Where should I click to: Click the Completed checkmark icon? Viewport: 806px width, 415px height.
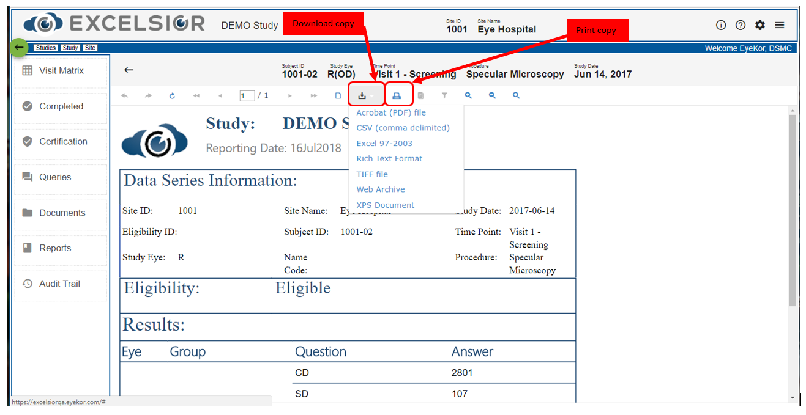coord(27,106)
